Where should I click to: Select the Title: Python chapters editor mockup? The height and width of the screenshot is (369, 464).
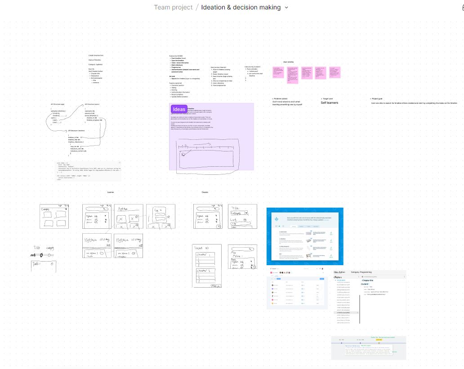[x=370, y=297]
